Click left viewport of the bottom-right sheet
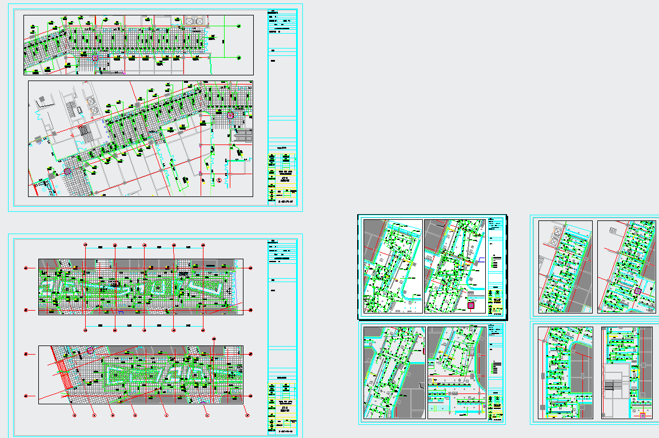 tap(566, 373)
